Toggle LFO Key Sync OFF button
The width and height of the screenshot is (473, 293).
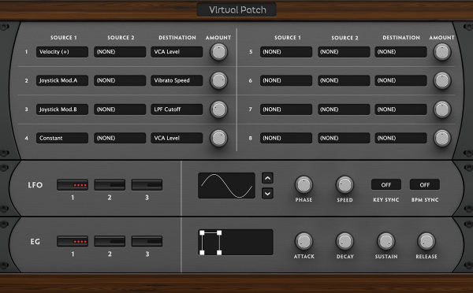(x=386, y=184)
